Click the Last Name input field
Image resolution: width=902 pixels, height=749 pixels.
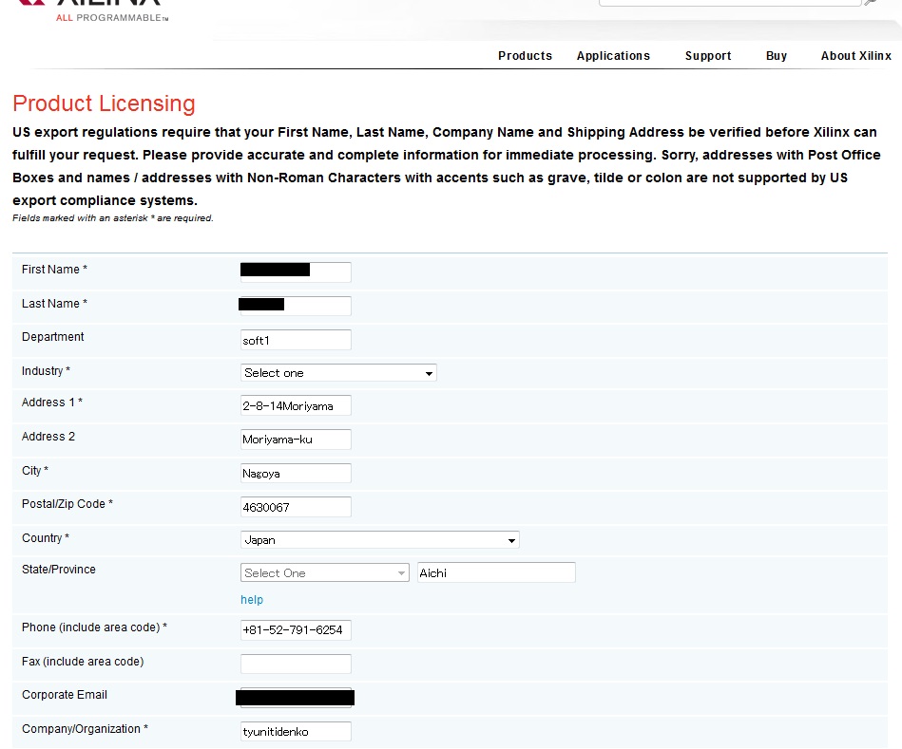tap(296, 306)
